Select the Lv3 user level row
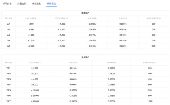 85,35
